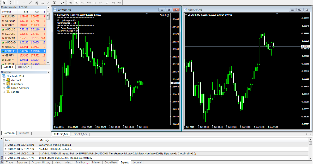Pick the vertical line drawing tool

(18, 3)
